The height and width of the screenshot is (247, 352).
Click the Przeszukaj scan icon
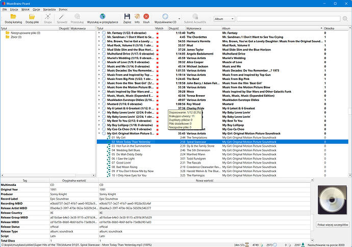pos(77,16)
